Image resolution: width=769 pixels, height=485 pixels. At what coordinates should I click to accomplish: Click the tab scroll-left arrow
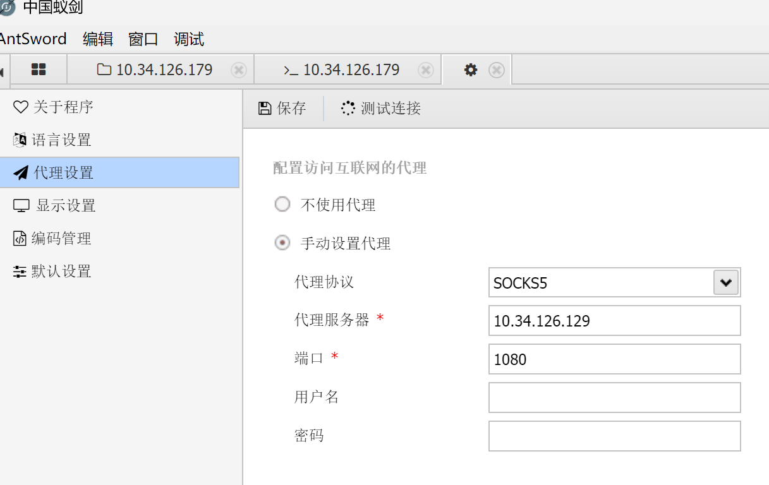click(x=3, y=72)
